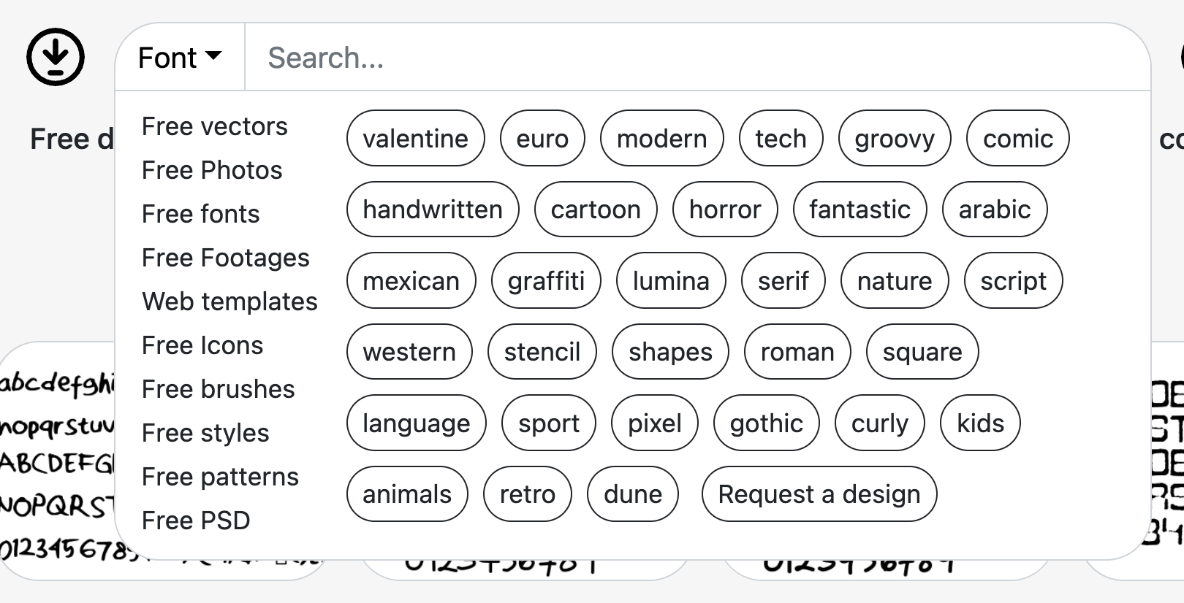
Task: Click the Request a design button
Action: click(819, 494)
